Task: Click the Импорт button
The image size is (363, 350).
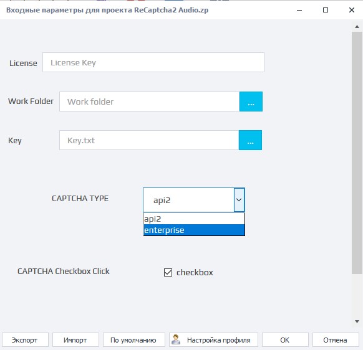Action: 75,340
